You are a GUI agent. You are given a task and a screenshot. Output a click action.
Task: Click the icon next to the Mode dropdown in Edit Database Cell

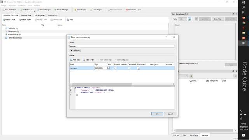(x=189, y=19)
